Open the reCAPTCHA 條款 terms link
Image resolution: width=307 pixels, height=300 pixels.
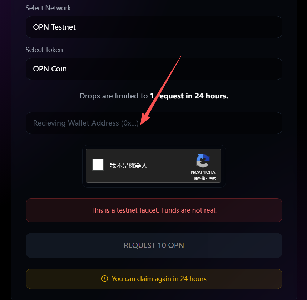tap(212, 178)
